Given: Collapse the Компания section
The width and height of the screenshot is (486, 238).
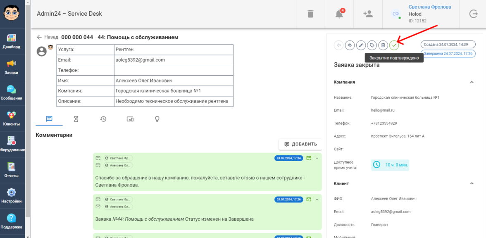Looking at the screenshot, I should point(472,82).
